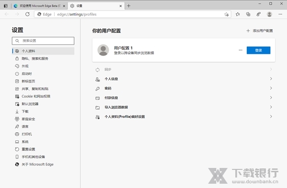
Task: Close the Microsoft Edge Beta welcome tab
Action: point(64,6)
